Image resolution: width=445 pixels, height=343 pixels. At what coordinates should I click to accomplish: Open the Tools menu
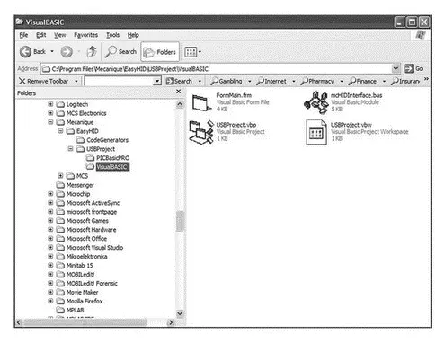click(x=113, y=35)
